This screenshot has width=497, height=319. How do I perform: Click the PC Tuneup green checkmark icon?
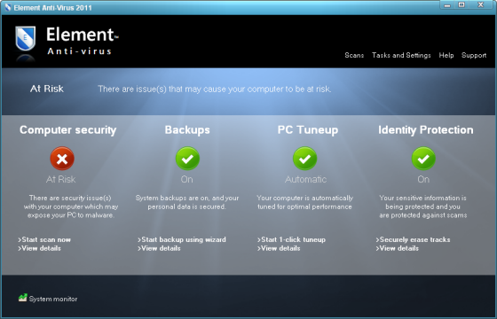pos(305,159)
